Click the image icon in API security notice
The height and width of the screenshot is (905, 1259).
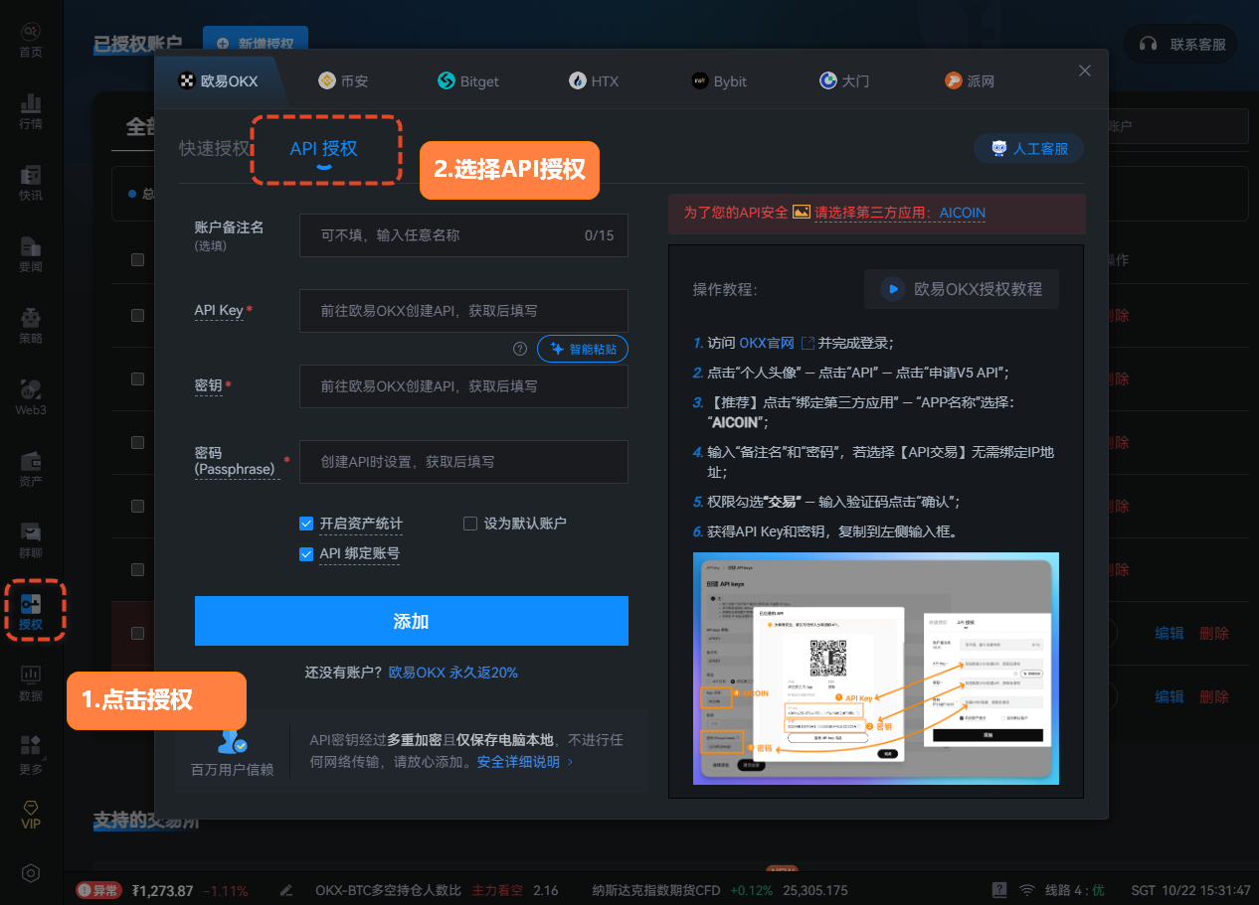[x=802, y=213]
